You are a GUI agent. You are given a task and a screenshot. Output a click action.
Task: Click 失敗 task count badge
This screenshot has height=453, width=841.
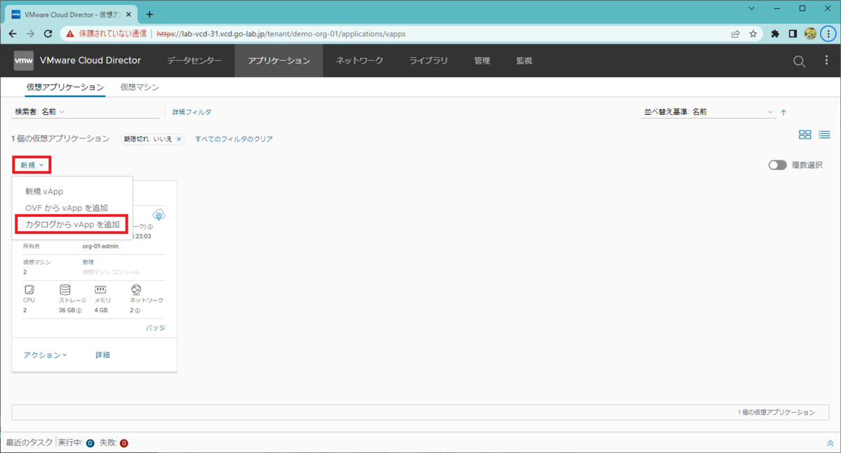(x=123, y=443)
